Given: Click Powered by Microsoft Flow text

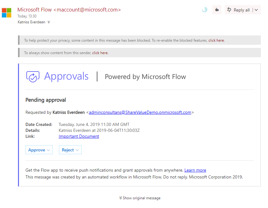Looking at the screenshot, I should coord(145,77).
